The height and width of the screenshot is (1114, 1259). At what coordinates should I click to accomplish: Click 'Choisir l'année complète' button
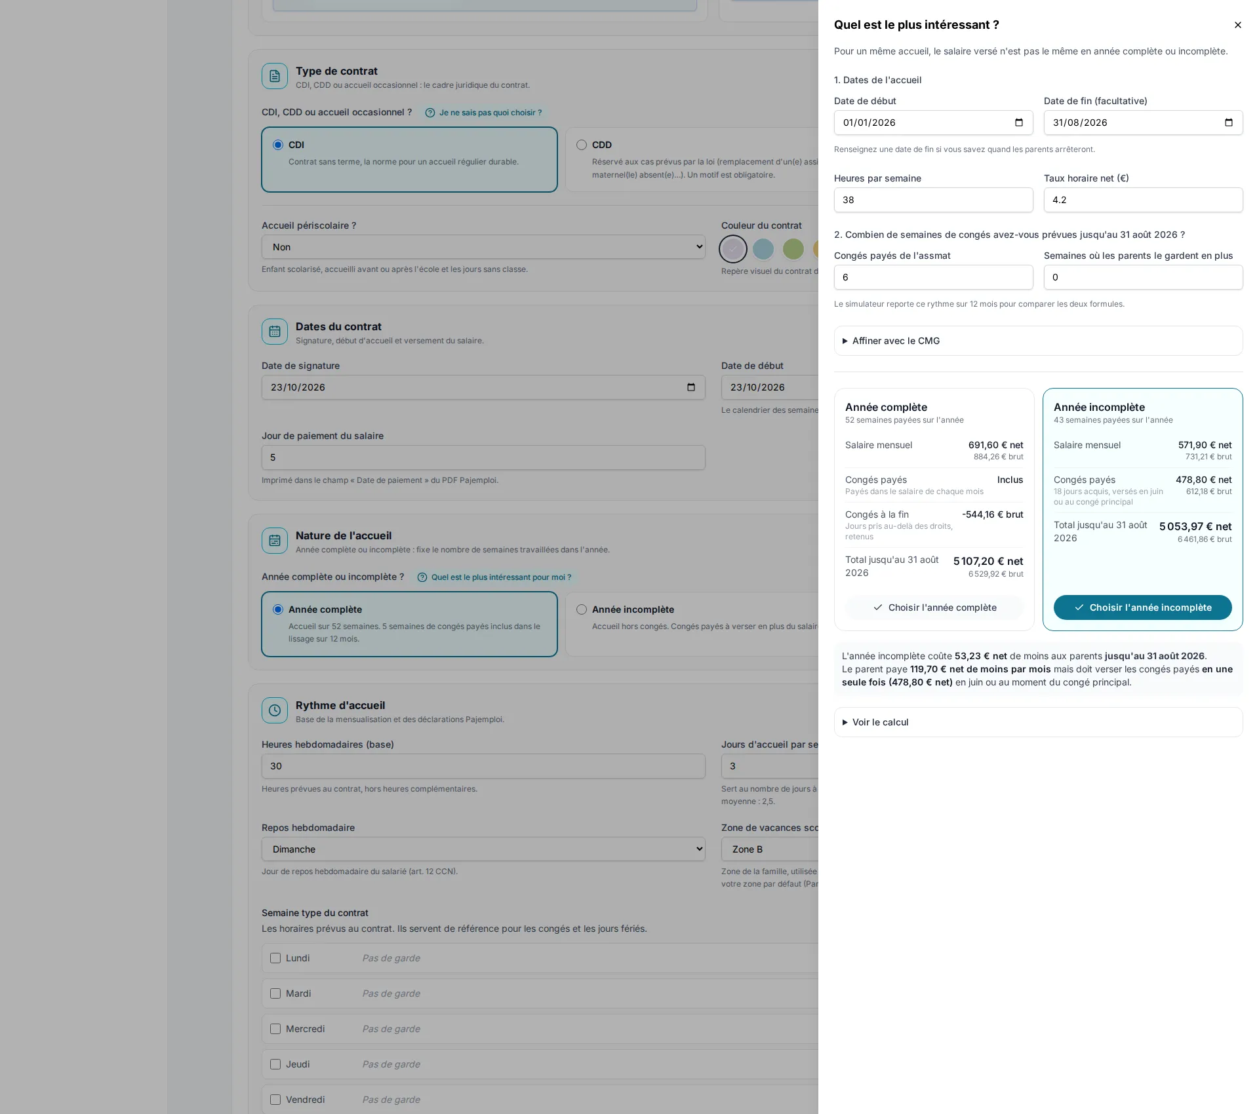pos(934,607)
